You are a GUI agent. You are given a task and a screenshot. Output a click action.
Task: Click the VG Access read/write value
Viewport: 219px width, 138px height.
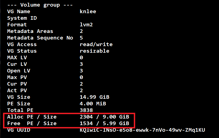click(96, 44)
